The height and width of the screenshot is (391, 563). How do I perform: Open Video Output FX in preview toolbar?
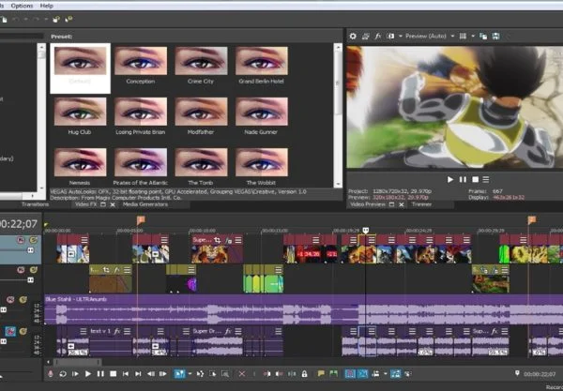[378, 37]
